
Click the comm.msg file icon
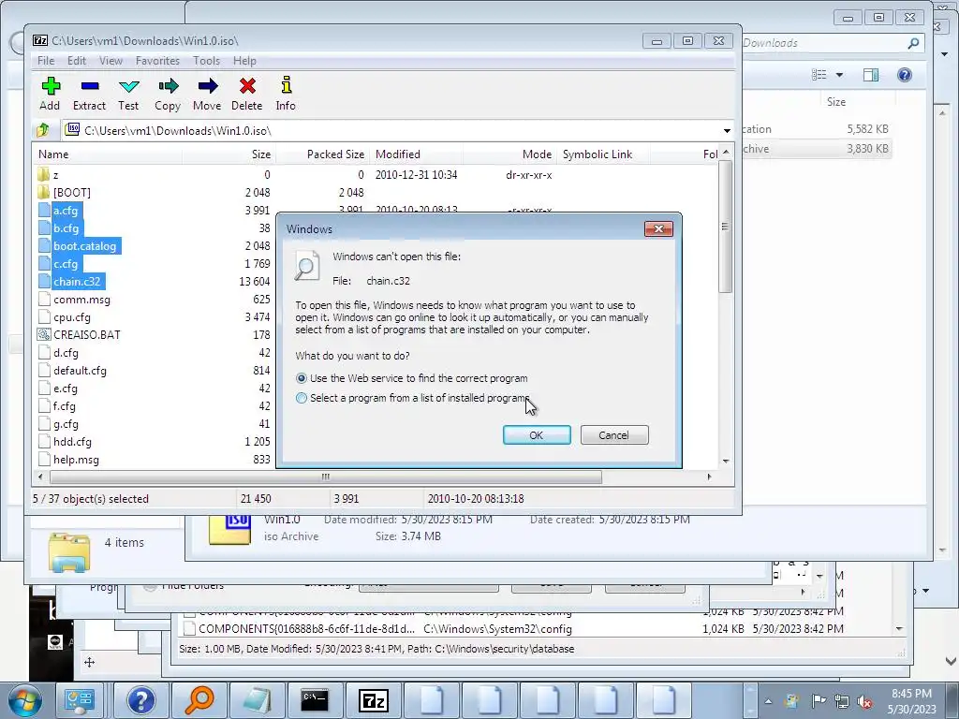43,300
